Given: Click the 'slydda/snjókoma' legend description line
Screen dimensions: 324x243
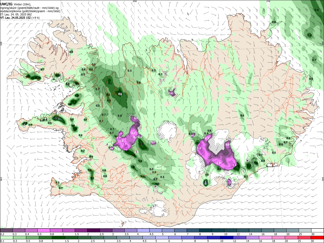Looking at the screenshot, I should (x=30, y=11).
